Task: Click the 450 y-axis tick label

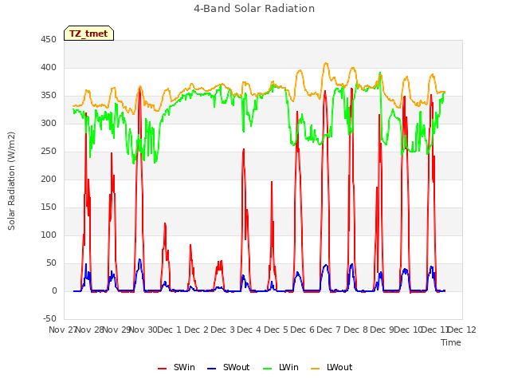Action: click(49, 39)
